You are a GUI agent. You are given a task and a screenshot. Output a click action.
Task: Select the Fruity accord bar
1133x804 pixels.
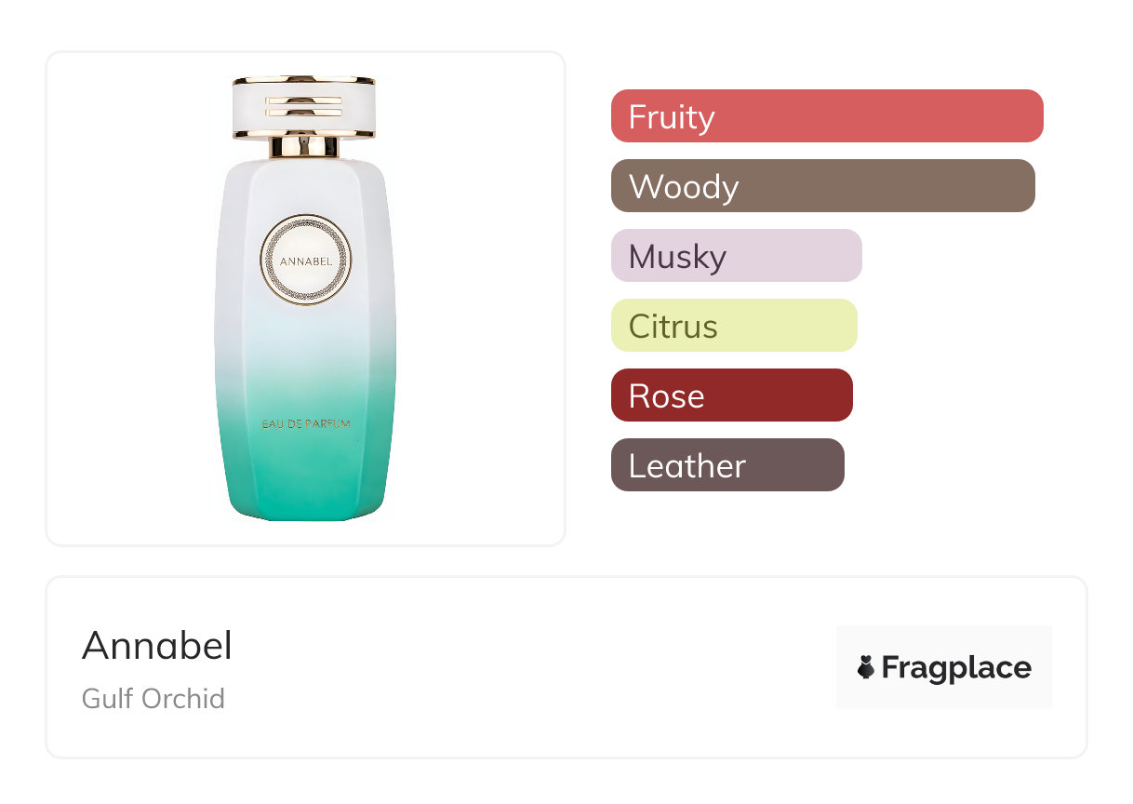(826, 116)
